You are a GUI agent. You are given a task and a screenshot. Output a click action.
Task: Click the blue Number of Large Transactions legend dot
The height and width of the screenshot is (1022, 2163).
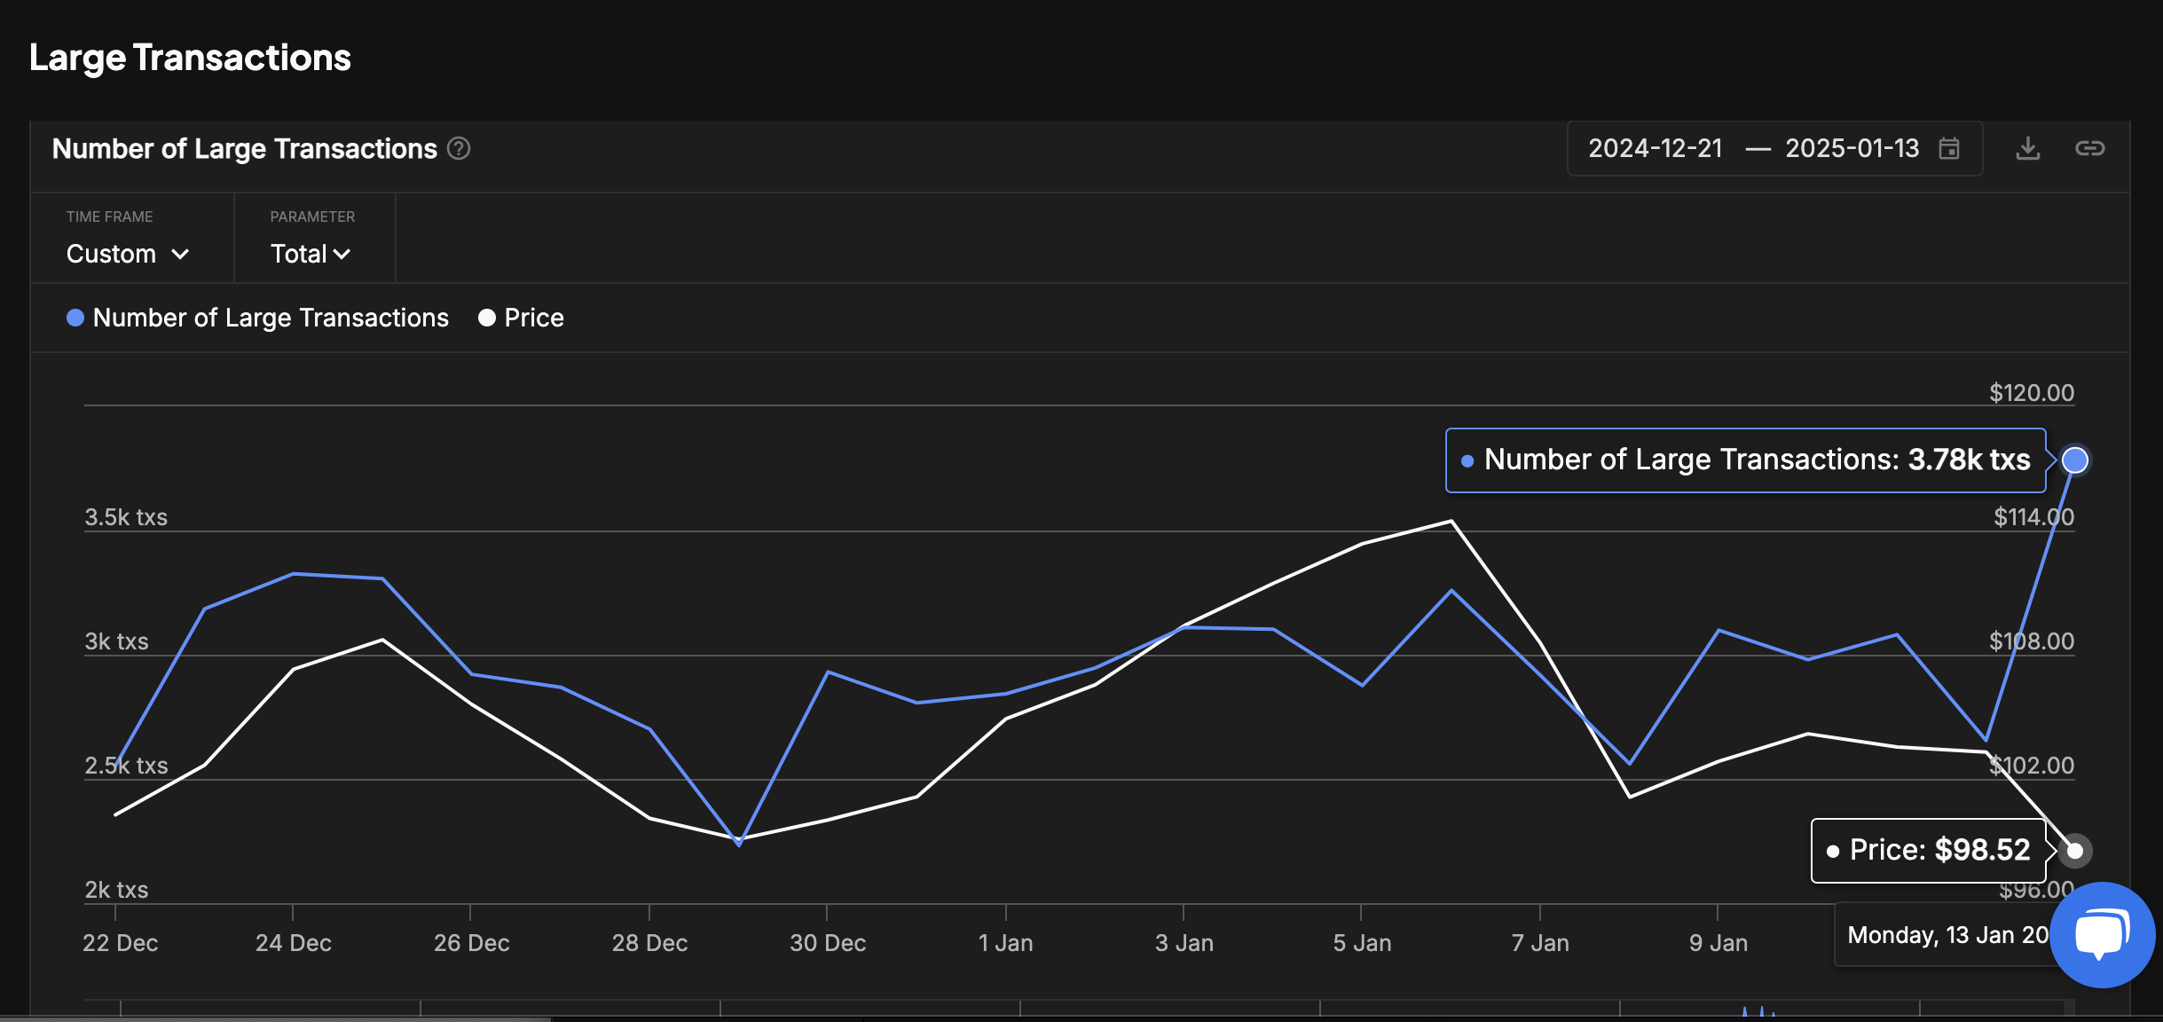[x=75, y=318]
